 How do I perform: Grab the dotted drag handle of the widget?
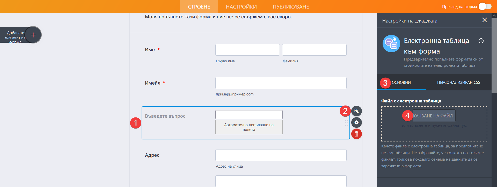pyautogui.click(x=347, y=123)
